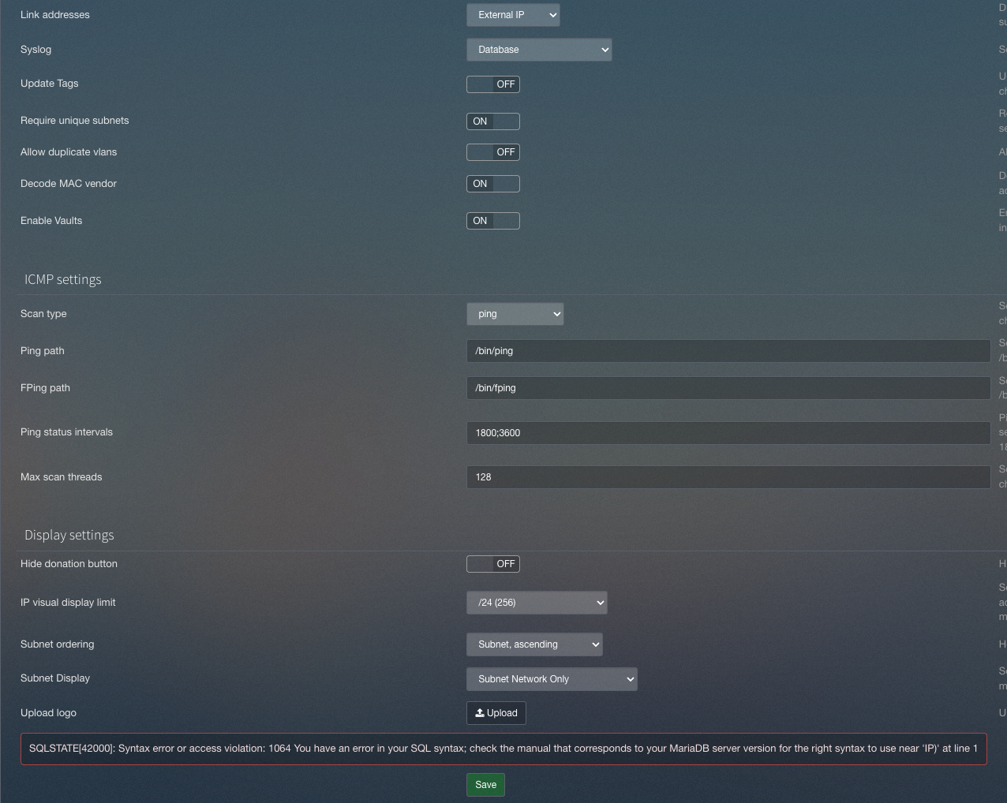Disable the Enable Vaults switch
The height and width of the screenshot is (803, 1007).
tap(492, 221)
